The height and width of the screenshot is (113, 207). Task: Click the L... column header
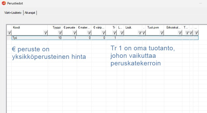[120, 27]
